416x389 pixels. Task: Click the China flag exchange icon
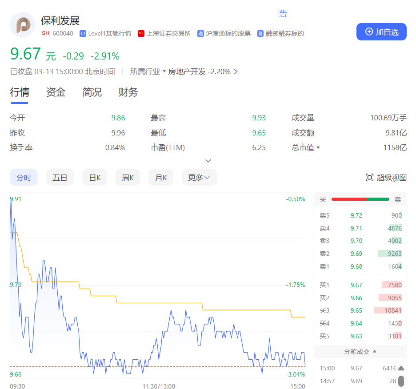(141, 34)
